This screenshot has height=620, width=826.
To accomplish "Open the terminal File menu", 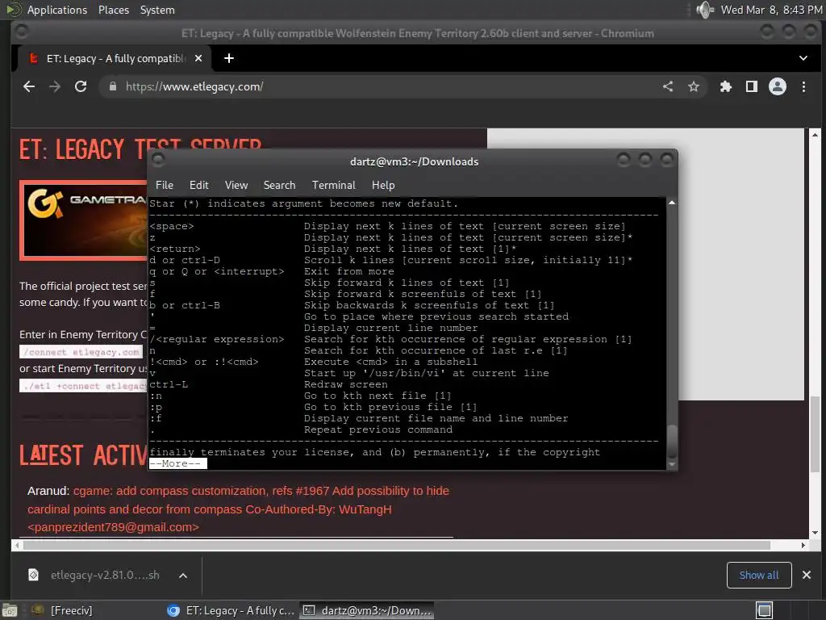I will pos(165,185).
